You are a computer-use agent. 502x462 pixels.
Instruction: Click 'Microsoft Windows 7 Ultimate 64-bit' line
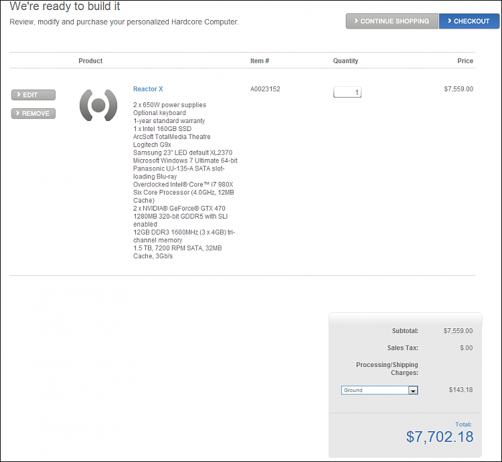coord(185,160)
